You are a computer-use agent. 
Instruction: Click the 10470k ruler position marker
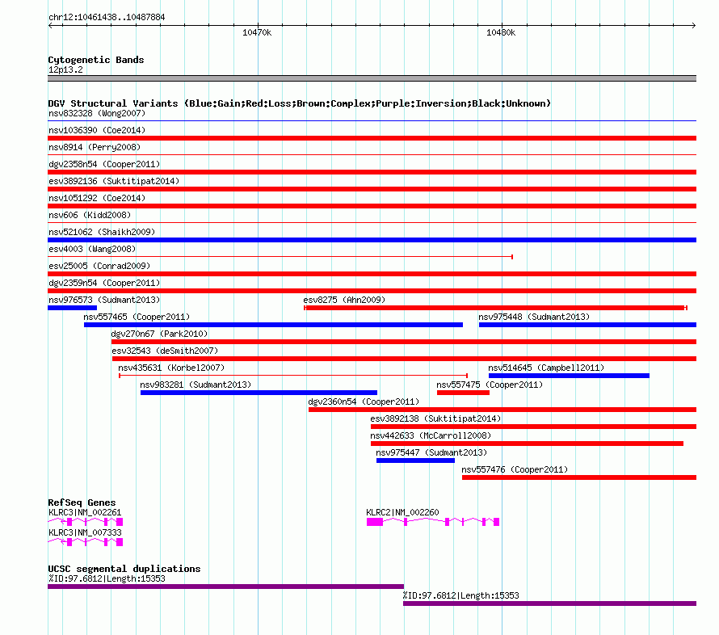point(257,32)
